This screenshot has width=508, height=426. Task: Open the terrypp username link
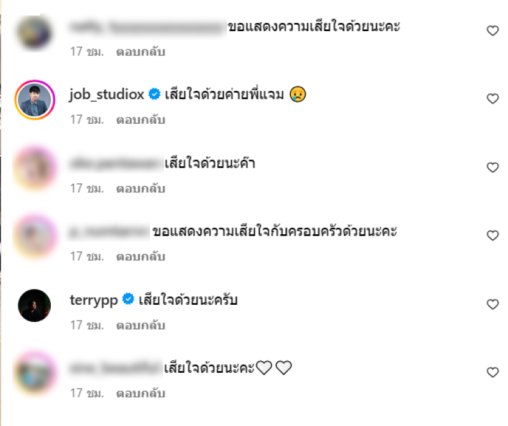[94, 300]
